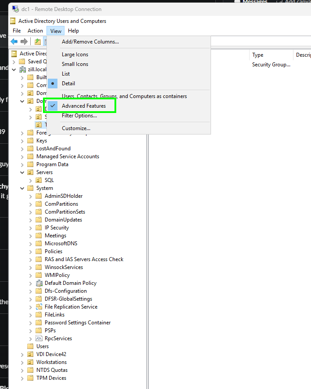Click the Back arrow toolbar icon
311x389 pixels.
pos(14,41)
